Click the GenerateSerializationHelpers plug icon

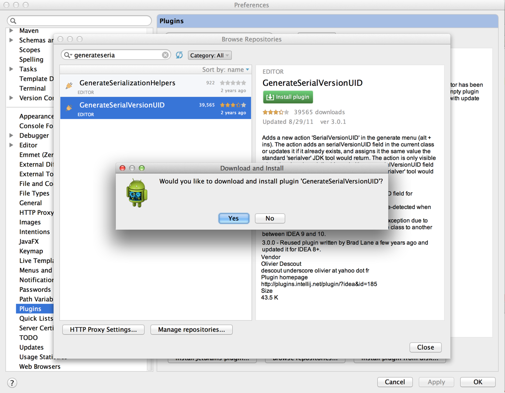pos(69,85)
